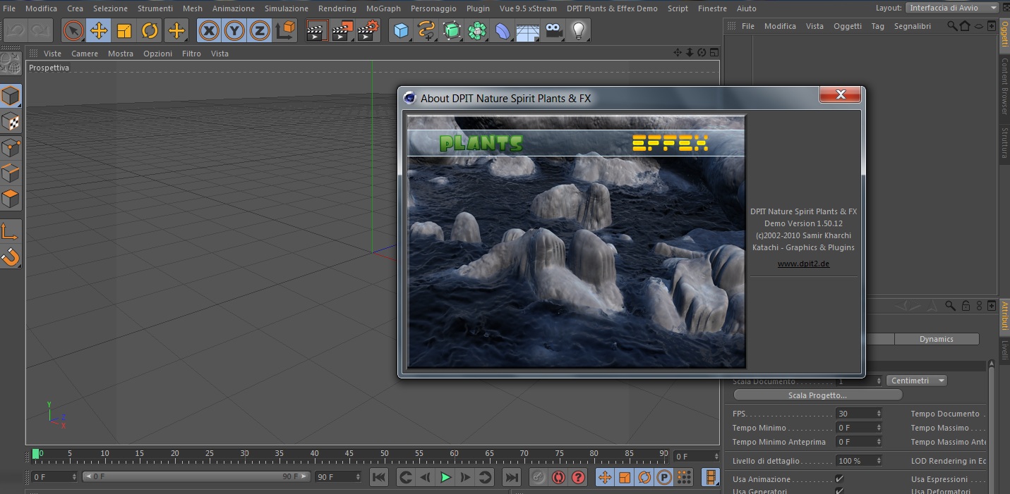
Task: Click the spline pen tool icon
Action: (x=426, y=30)
